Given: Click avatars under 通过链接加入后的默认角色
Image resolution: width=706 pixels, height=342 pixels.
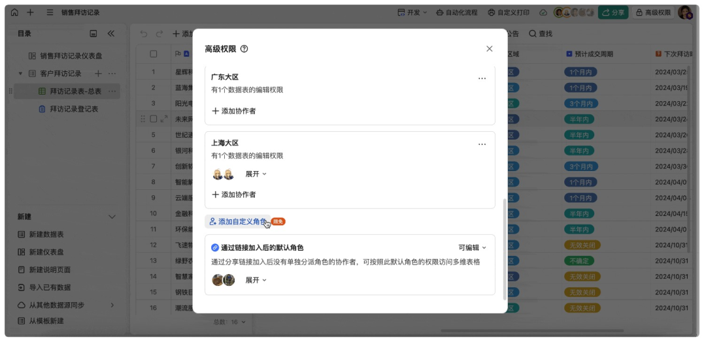Looking at the screenshot, I should click(224, 280).
